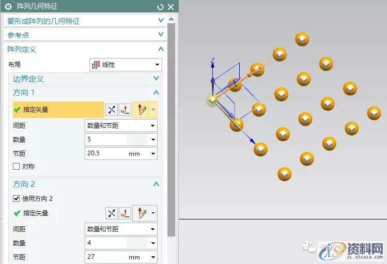
Task: Click the dialog vertical scrollbar thumb
Action: [172, 130]
